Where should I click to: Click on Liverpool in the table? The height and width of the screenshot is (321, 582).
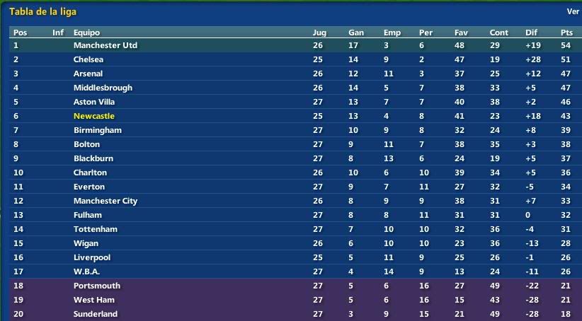(91, 257)
